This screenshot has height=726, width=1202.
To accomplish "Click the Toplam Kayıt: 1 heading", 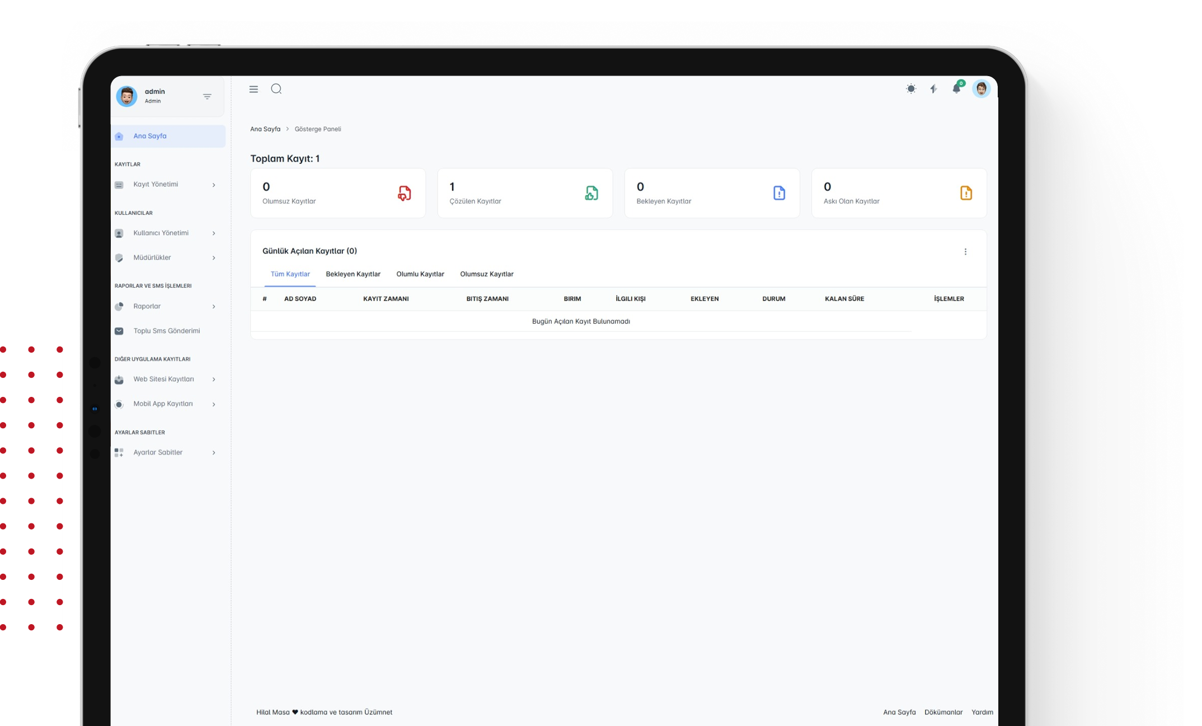I will [x=285, y=158].
